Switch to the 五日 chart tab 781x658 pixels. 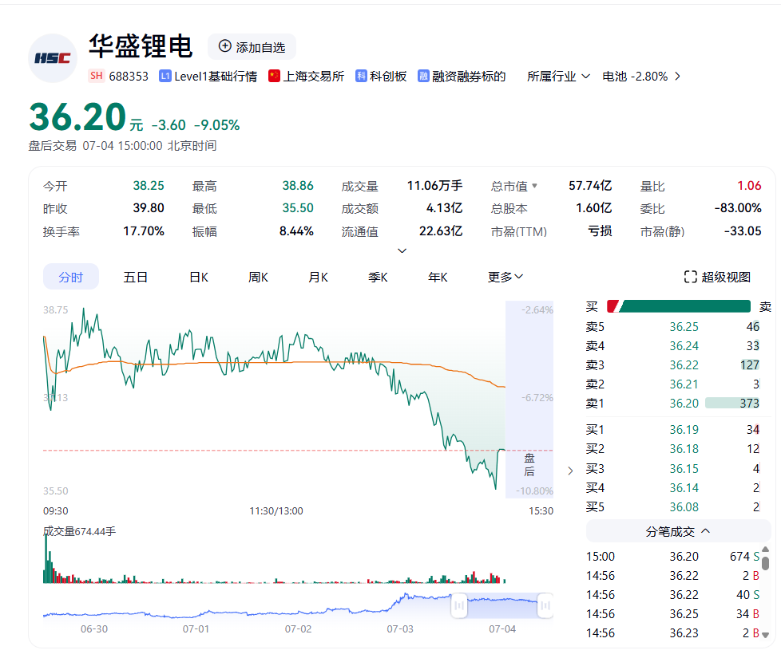click(x=136, y=277)
